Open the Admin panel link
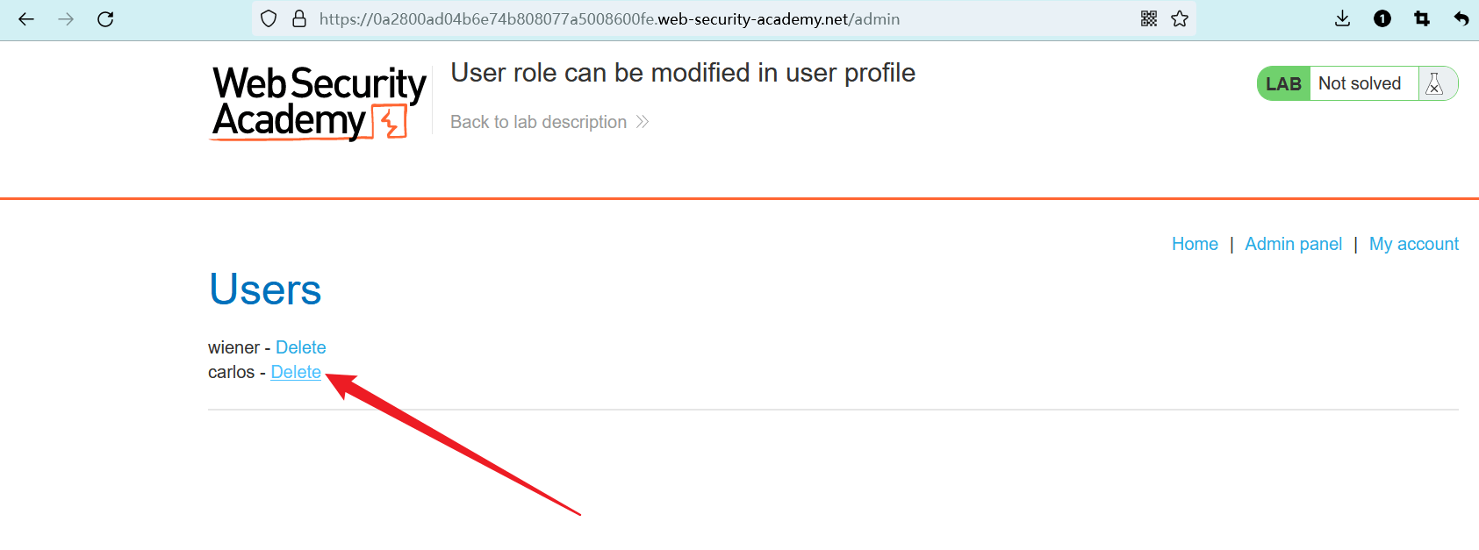 1293,244
